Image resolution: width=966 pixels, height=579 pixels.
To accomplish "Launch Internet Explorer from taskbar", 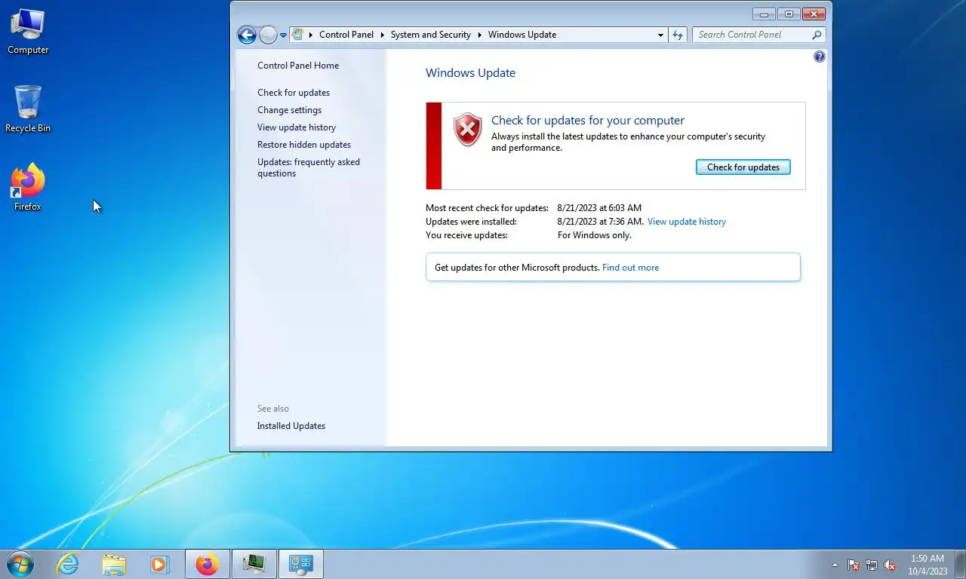I will point(68,564).
